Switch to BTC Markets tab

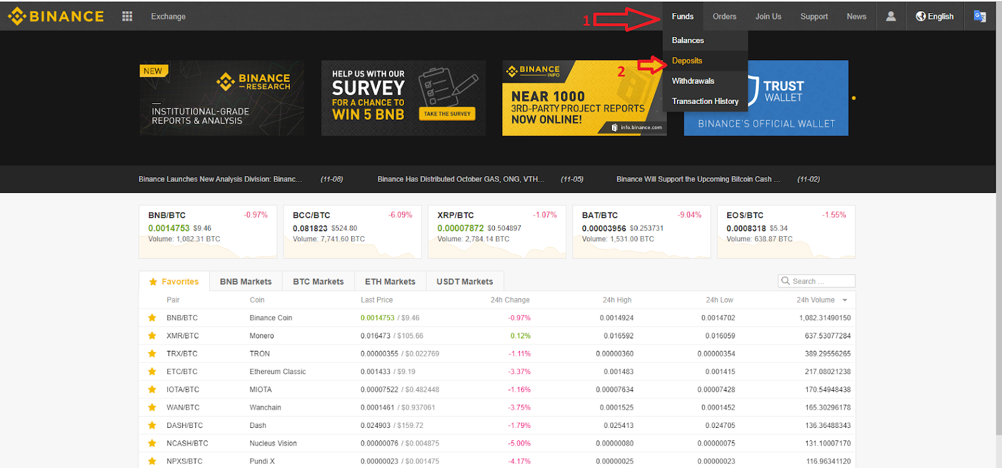point(319,281)
